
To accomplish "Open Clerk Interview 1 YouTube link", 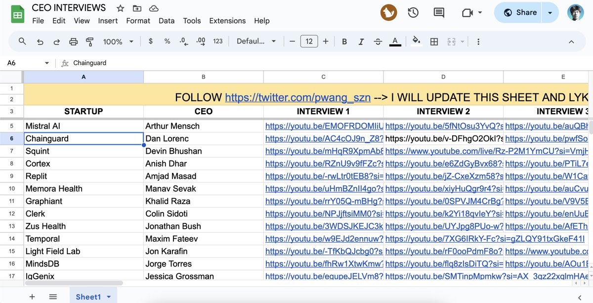I will 324,214.
